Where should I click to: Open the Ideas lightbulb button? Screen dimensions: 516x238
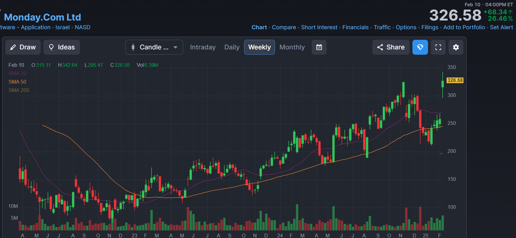[62, 47]
